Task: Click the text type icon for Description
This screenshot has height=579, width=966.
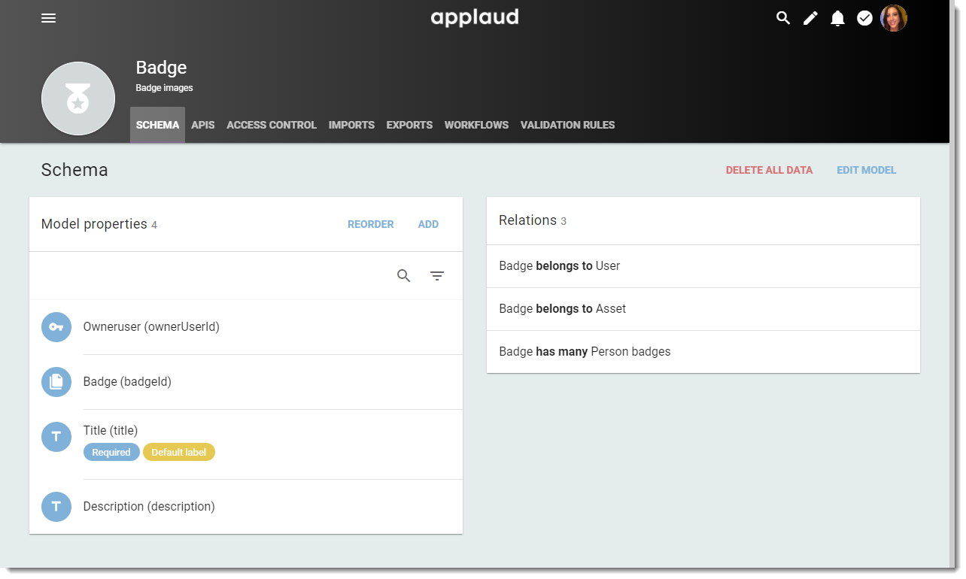Action: tap(56, 507)
